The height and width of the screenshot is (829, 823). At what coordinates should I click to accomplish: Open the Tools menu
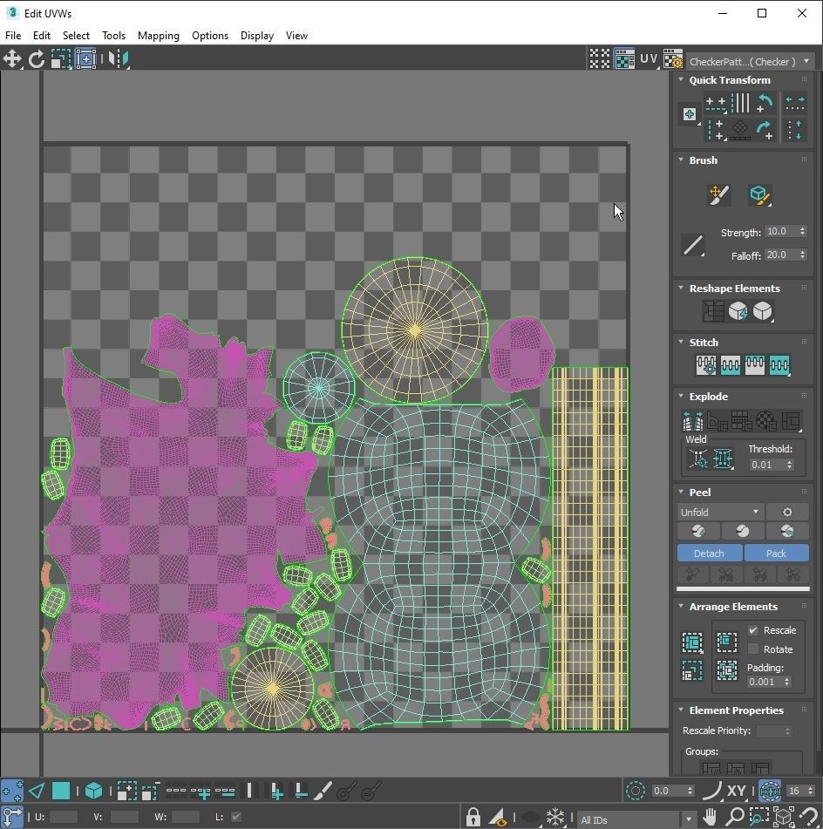tap(113, 36)
